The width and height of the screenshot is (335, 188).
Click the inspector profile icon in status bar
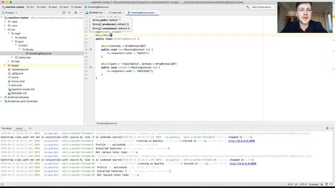pyautogui.click(x=327, y=184)
